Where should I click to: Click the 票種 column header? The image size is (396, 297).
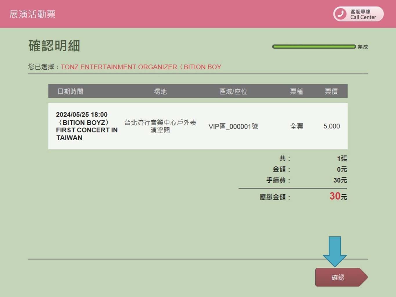(x=296, y=91)
